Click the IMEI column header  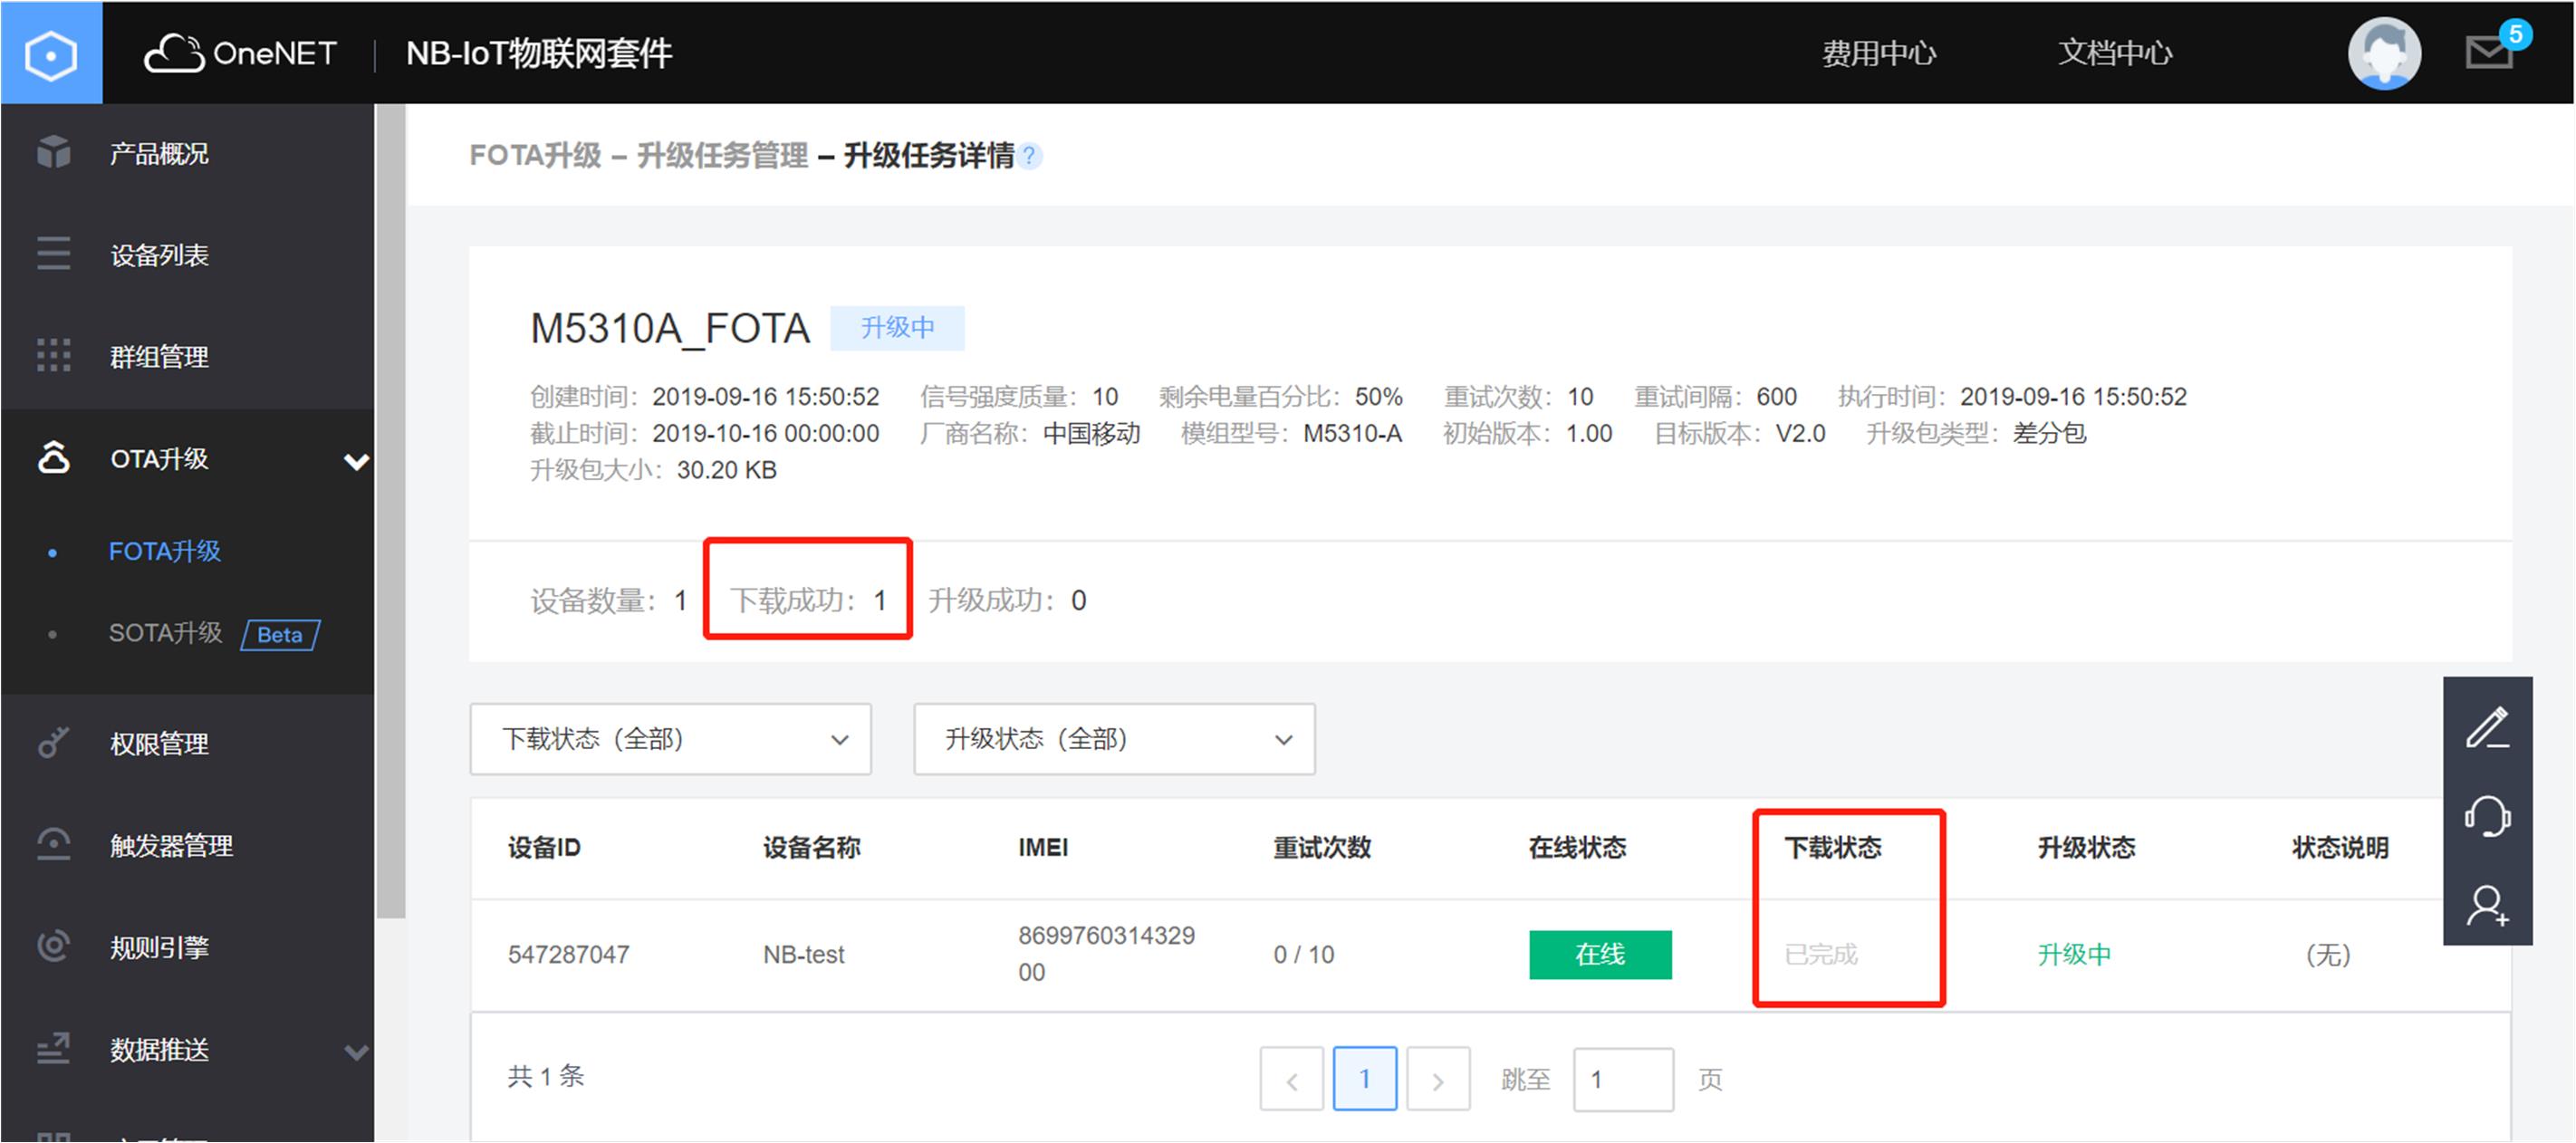(1043, 847)
